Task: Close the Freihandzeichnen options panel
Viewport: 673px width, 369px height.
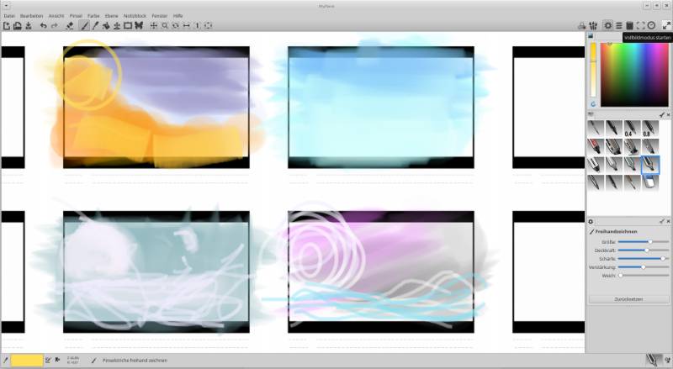Action: (668, 221)
